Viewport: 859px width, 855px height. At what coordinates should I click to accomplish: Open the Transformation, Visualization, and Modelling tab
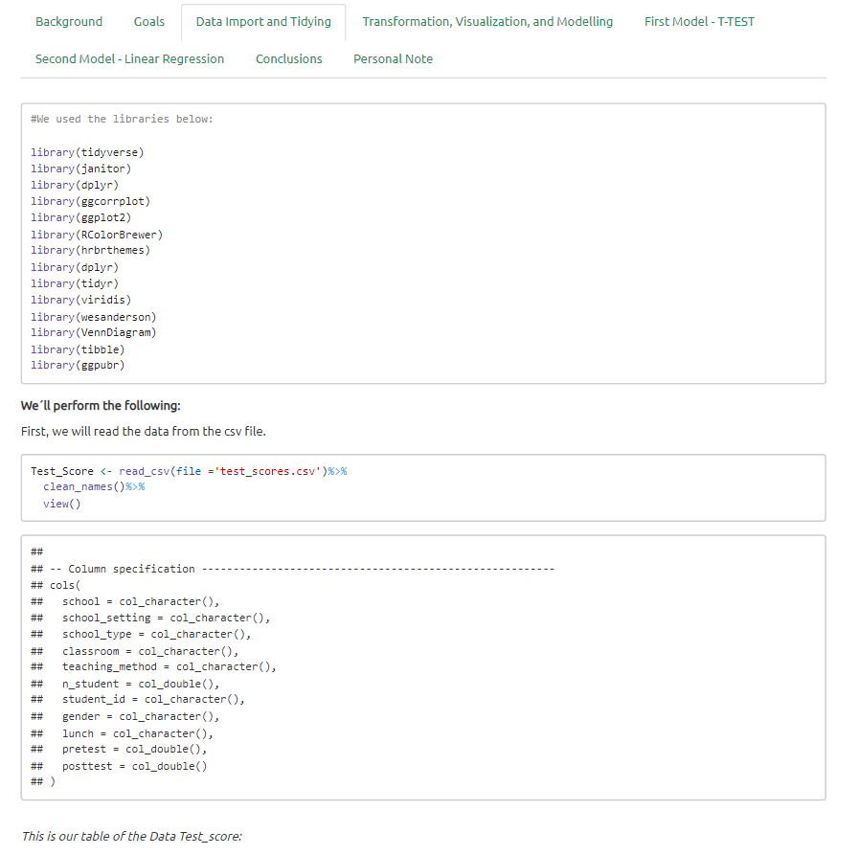point(487,20)
